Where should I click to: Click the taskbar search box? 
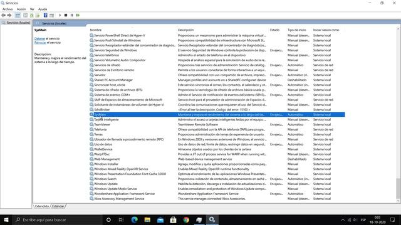click(x=58, y=219)
